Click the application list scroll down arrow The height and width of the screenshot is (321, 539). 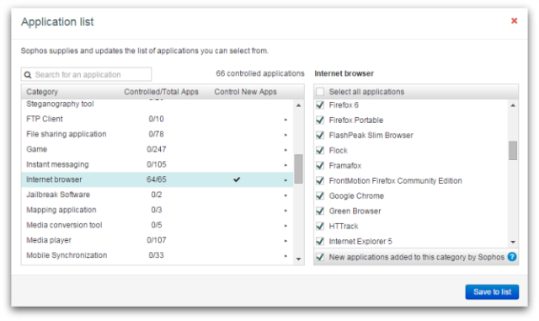tap(513, 242)
